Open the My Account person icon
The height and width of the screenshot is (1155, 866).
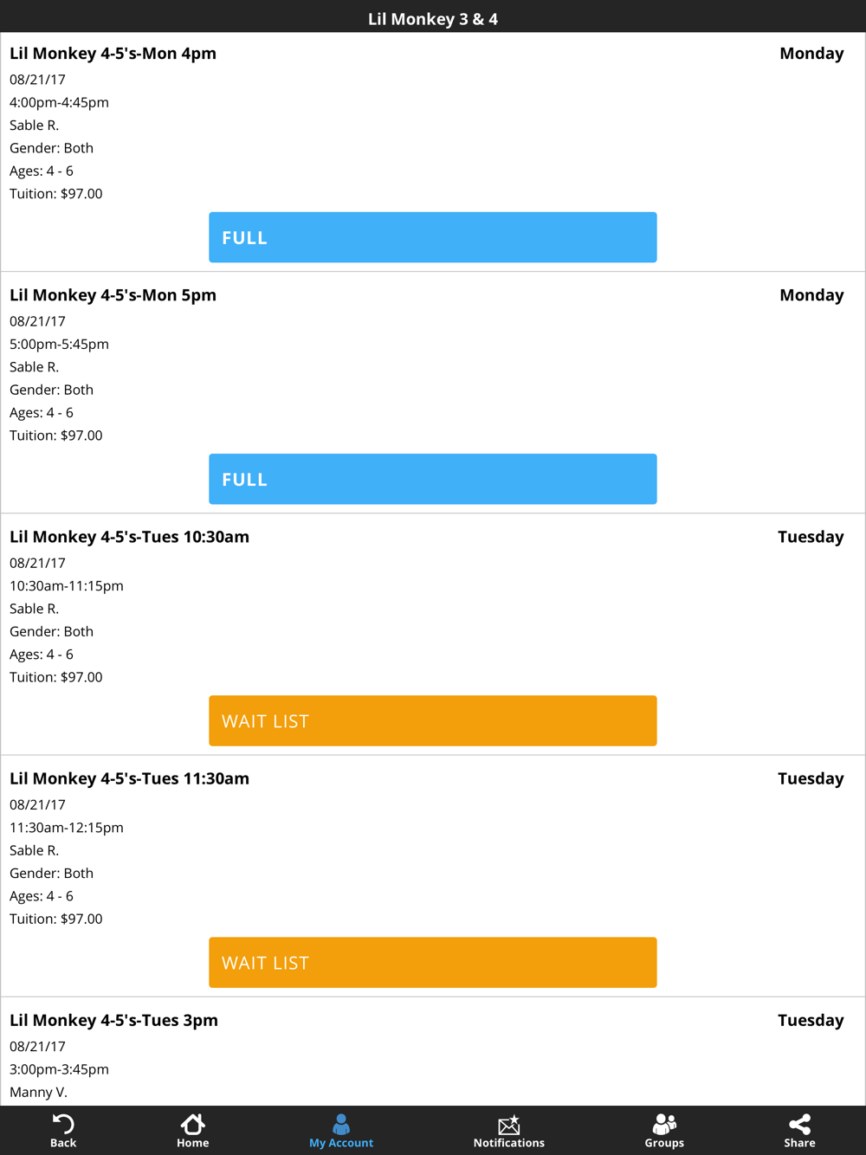341,1124
